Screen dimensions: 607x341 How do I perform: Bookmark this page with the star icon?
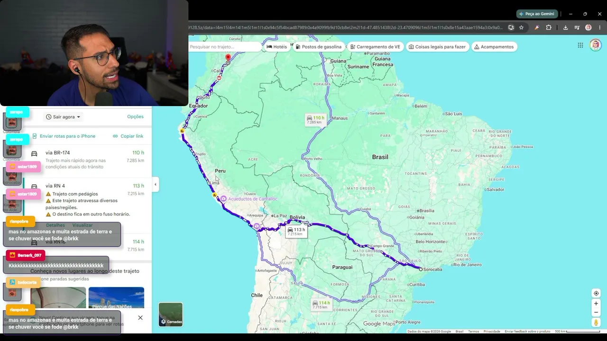point(521,27)
